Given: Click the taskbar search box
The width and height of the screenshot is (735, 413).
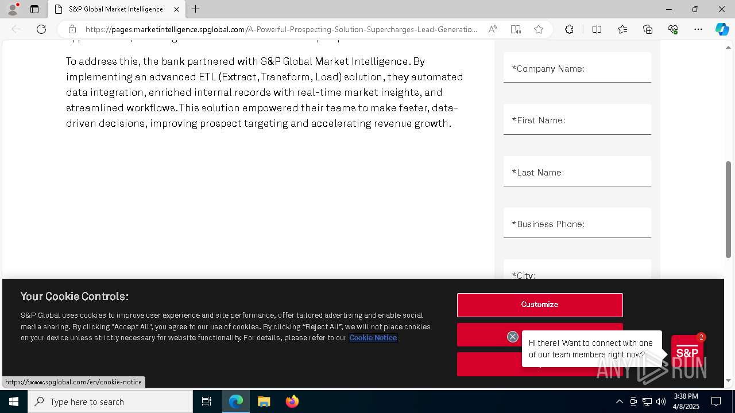Looking at the screenshot, I should (x=110, y=402).
